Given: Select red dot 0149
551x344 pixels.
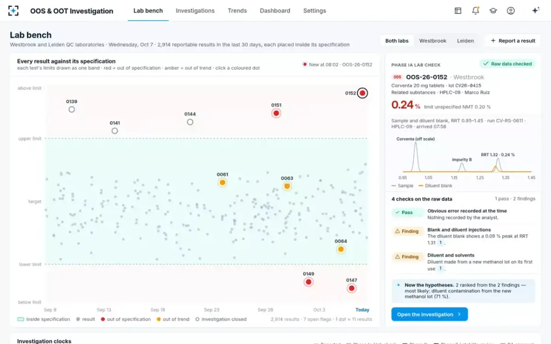Looking at the screenshot, I should [309, 282].
